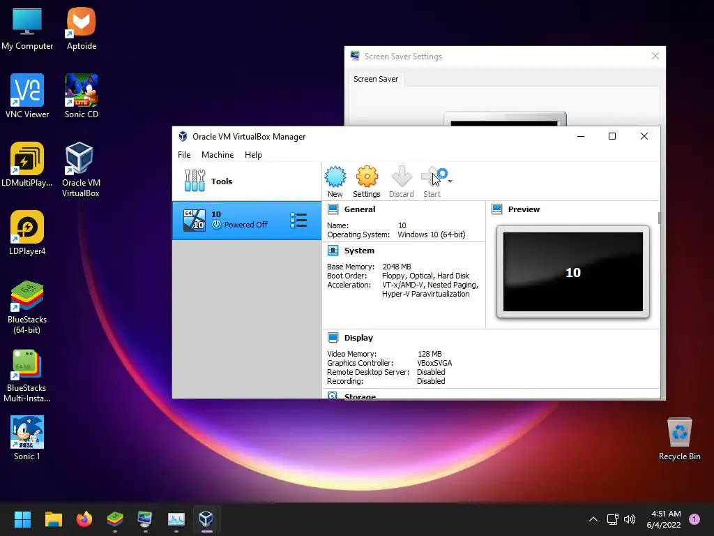Click the VM preview thumbnail showing 10
Image resolution: width=714 pixels, height=536 pixels.
pos(573,271)
